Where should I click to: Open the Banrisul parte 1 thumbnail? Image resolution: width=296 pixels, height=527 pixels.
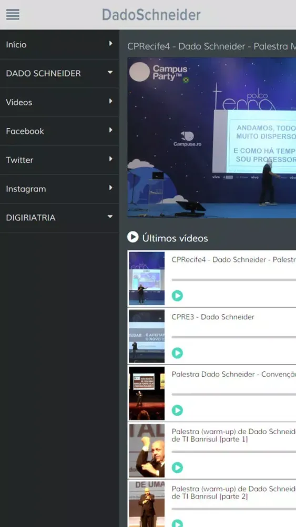tap(147, 451)
